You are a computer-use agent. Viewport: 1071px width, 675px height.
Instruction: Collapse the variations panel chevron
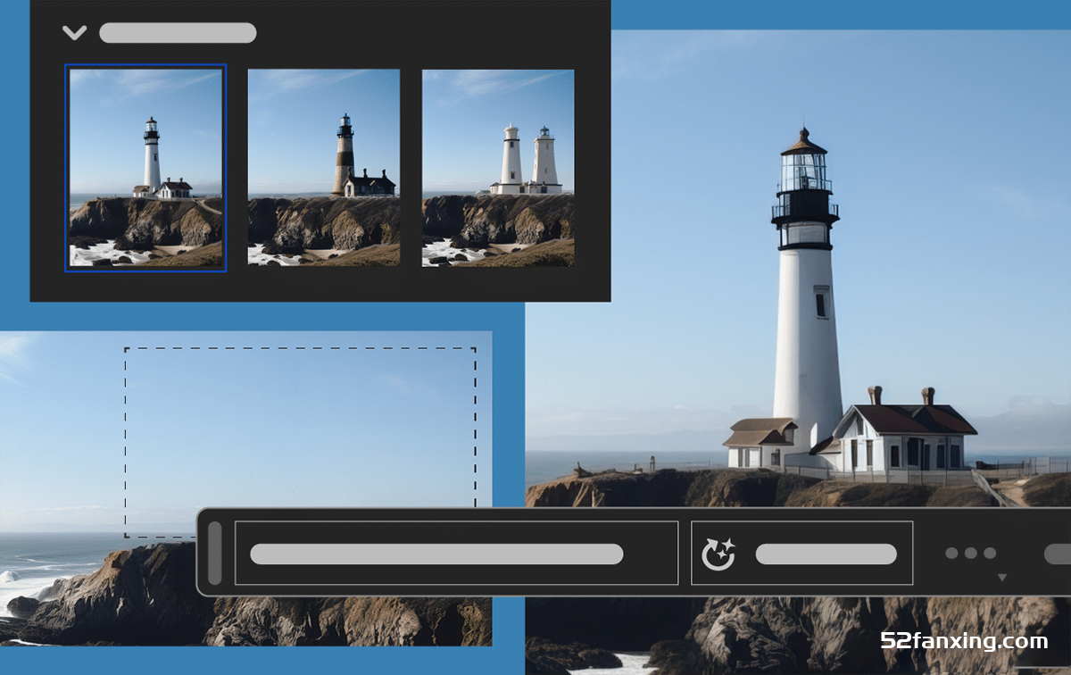(74, 33)
